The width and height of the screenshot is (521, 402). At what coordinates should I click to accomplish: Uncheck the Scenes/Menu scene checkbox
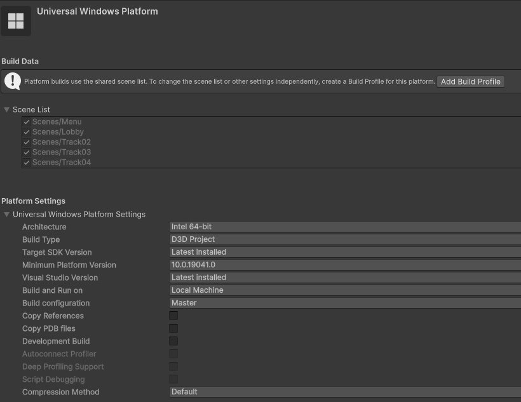coord(27,122)
